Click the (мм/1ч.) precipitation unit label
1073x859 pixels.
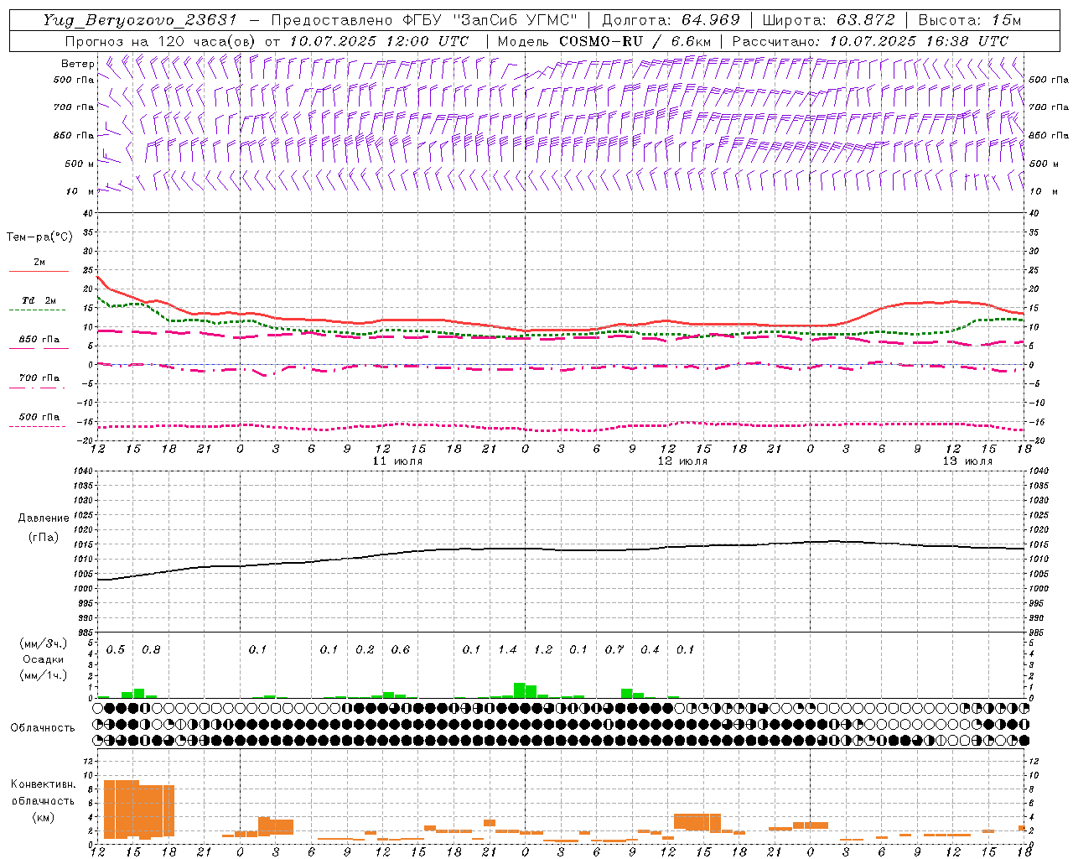pyautogui.click(x=43, y=675)
